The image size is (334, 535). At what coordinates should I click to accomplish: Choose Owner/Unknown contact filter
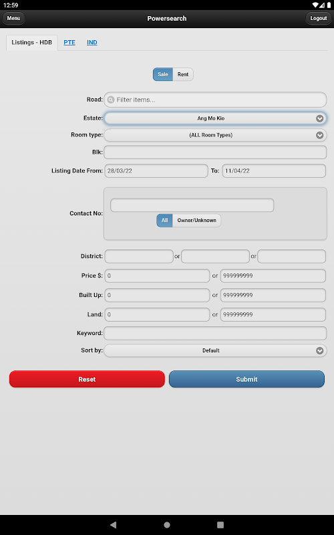pyautogui.click(x=196, y=221)
